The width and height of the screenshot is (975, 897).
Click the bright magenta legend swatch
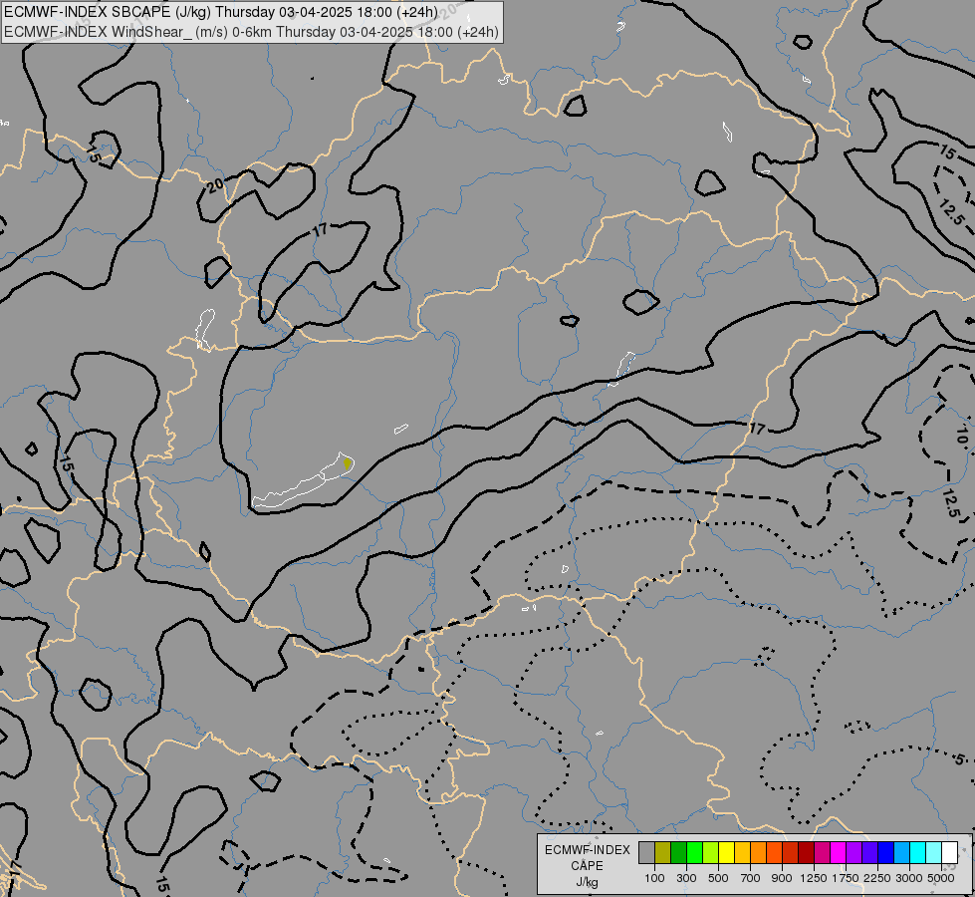(x=839, y=853)
